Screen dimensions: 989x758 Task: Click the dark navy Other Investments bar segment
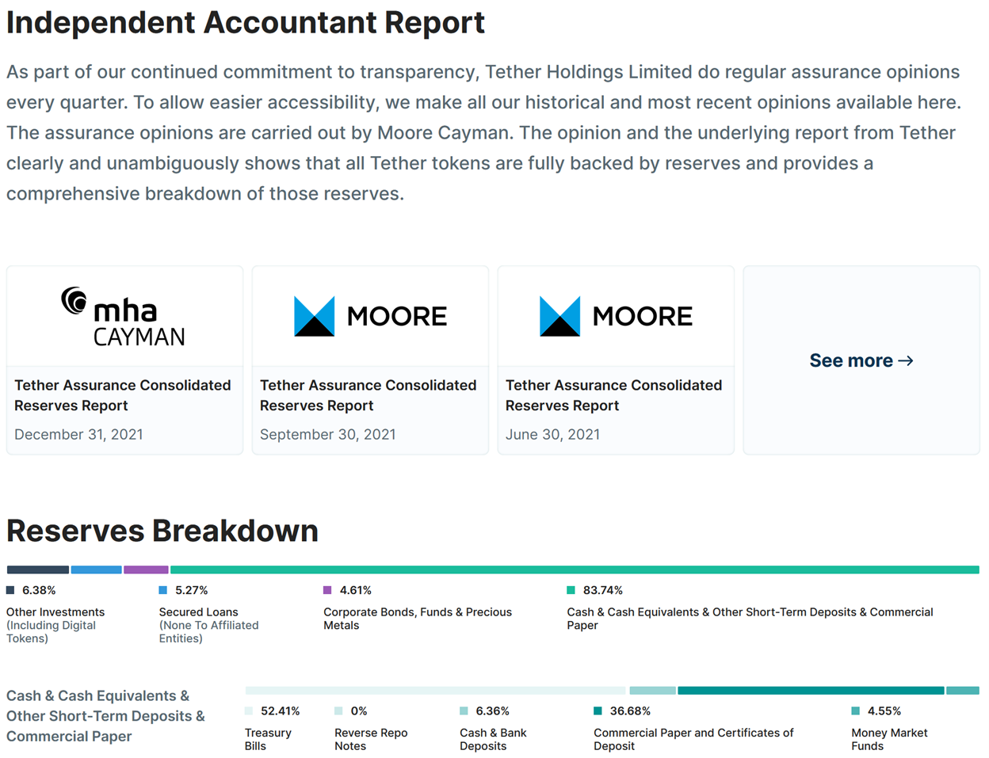tap(37, 569)
